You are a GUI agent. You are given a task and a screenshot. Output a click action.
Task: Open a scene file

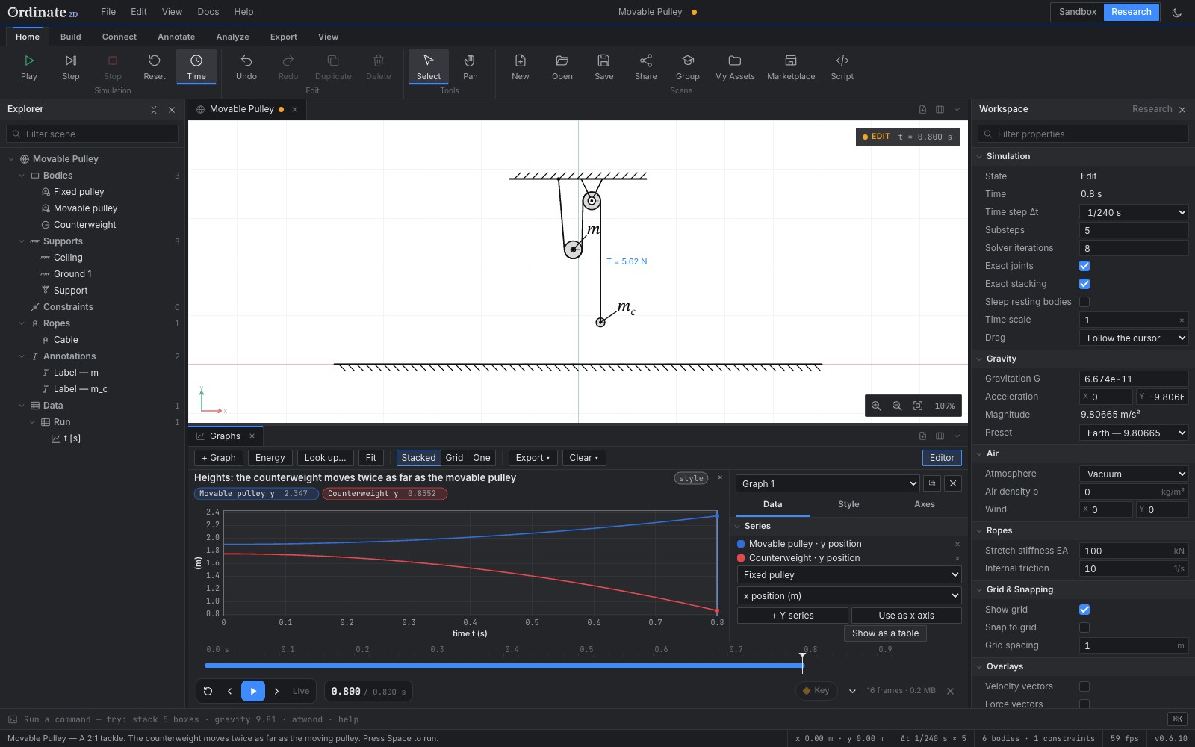pyautogui.click(x=562, y=66)
